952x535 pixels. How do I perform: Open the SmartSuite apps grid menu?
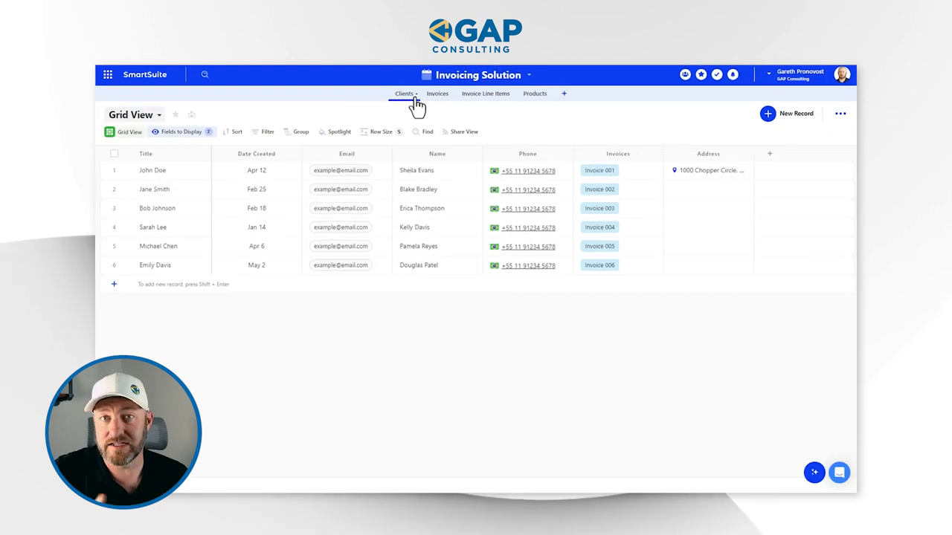[108, 74]
